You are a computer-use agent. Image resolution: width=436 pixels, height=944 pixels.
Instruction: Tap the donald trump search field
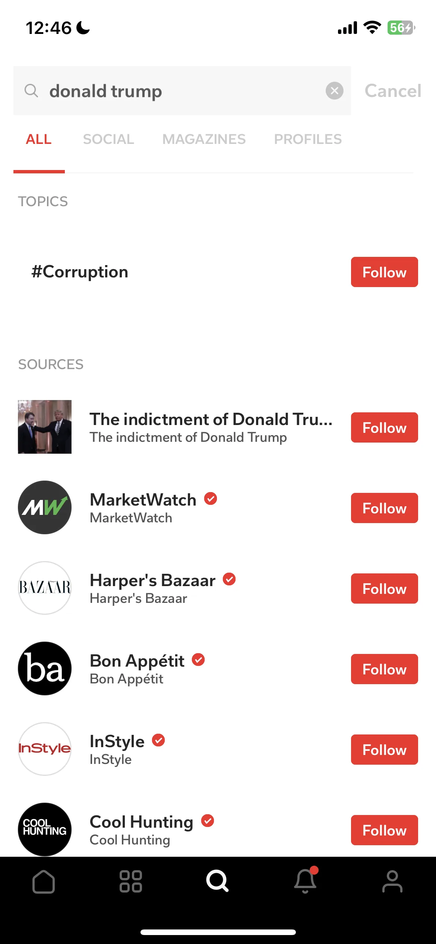[x=182, y=91]
